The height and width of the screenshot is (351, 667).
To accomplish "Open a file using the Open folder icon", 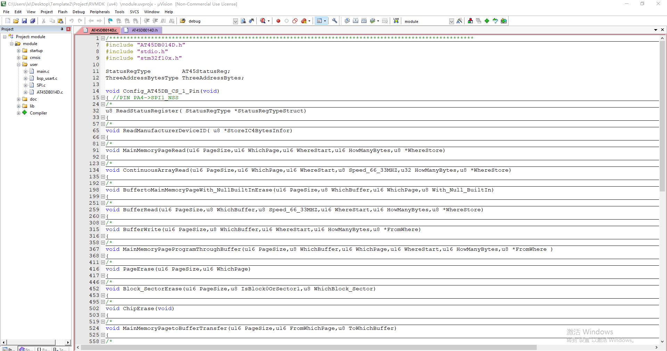I will [16, 21].
